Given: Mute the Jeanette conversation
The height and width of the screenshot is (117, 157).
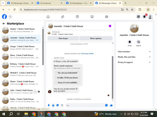Looking at the screenshot, I should [130, 42].
